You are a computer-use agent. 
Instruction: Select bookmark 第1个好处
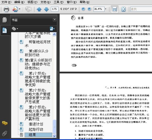37,79
